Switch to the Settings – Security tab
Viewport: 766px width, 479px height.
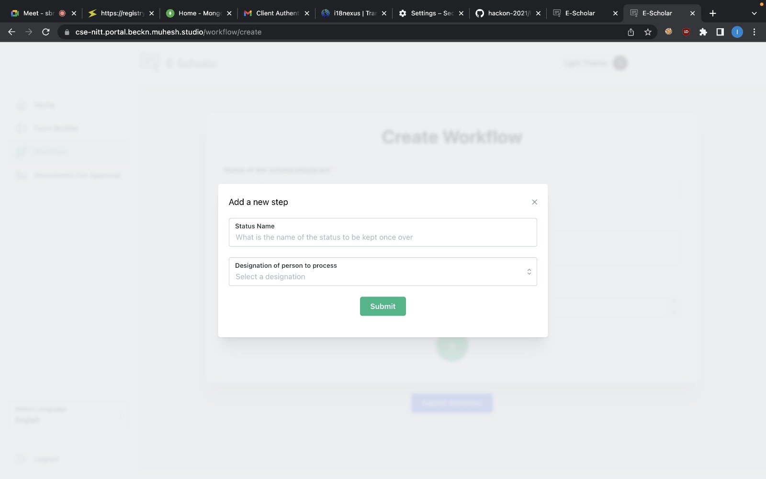(x=432, y=13)
